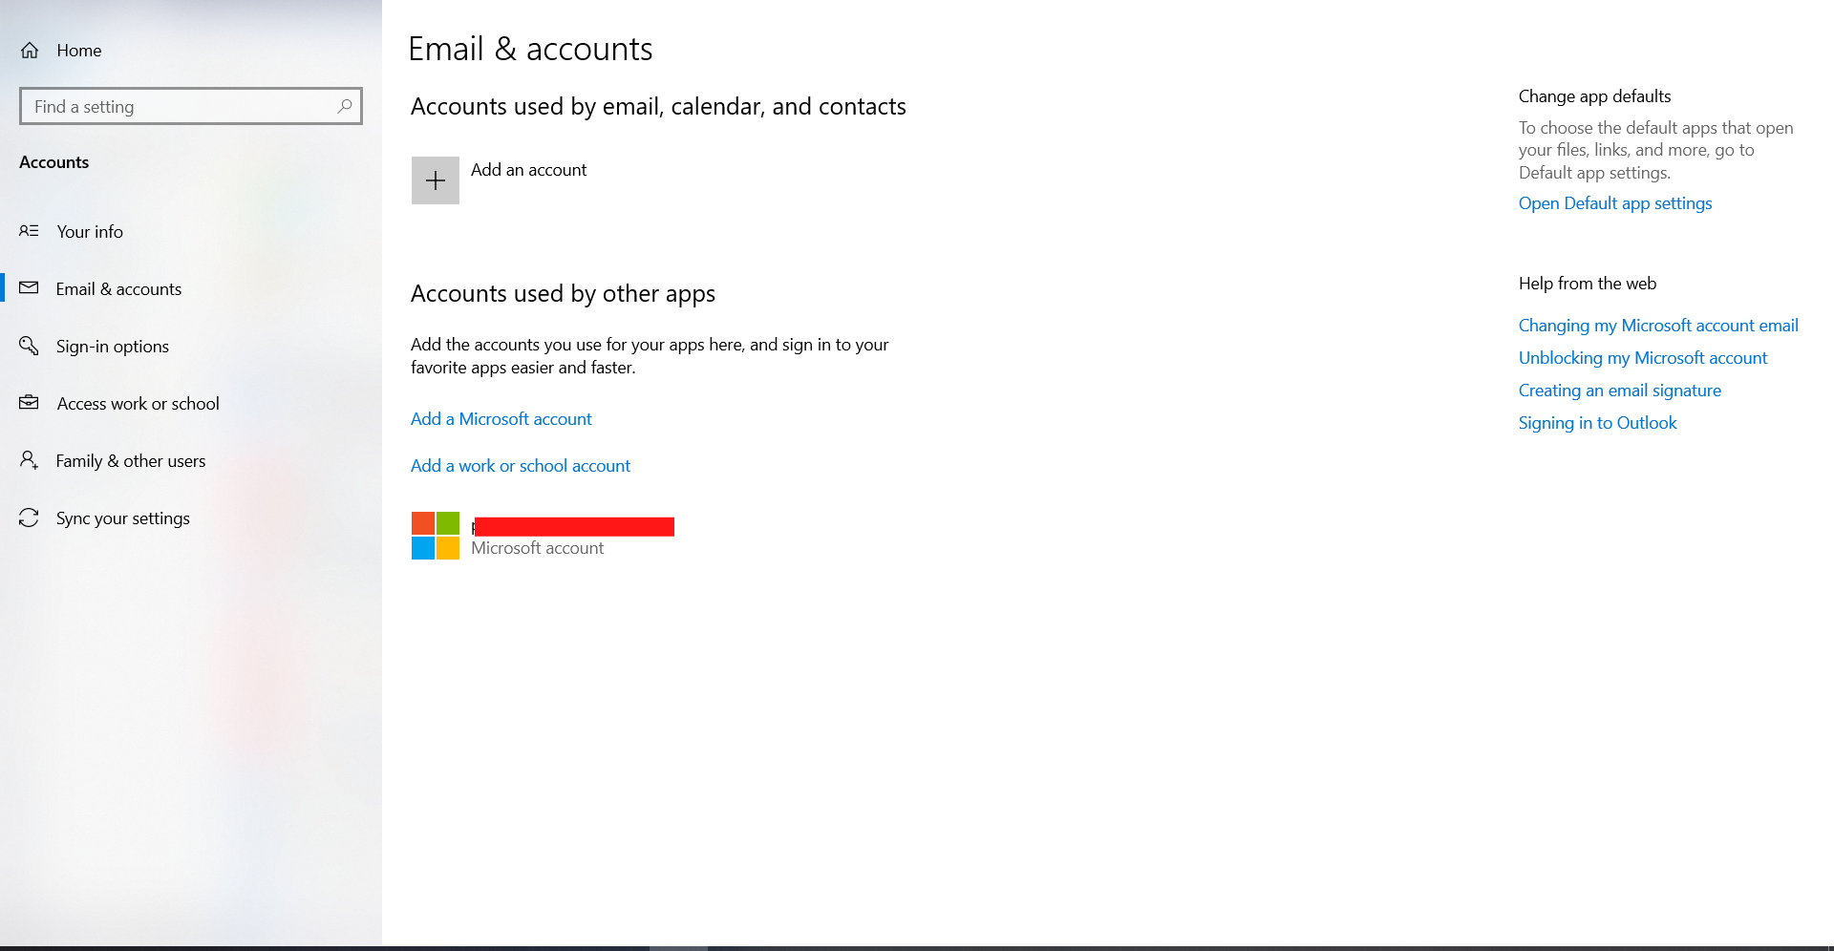Click Add a Microsoft account
This screenshot has width=1834, height=951.
click(x=501, y=418)
